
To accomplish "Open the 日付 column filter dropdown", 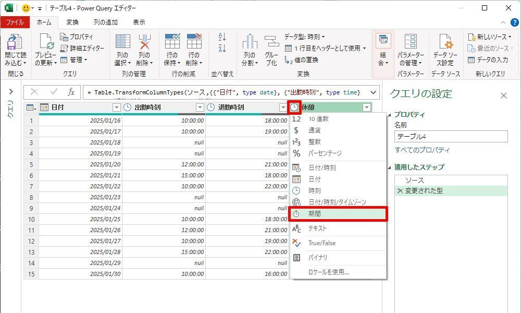I will [x=117, y=107].
